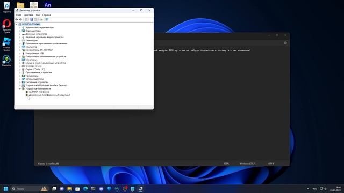This screenshot has height=193, width=344.
Task: Click the Видеоадаптеры display icon
Action: click(23, 31)
